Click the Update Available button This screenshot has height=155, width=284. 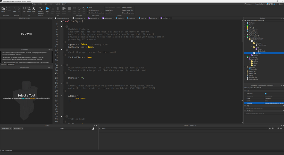[x=259, y=4]
